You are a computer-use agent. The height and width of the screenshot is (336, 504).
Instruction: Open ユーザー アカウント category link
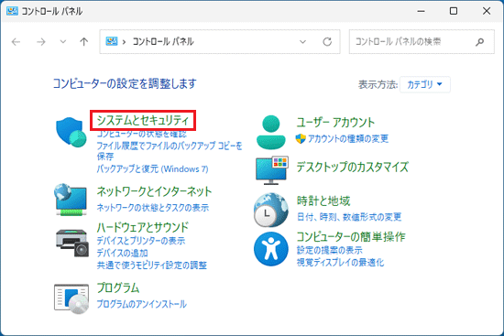[335, 123]
